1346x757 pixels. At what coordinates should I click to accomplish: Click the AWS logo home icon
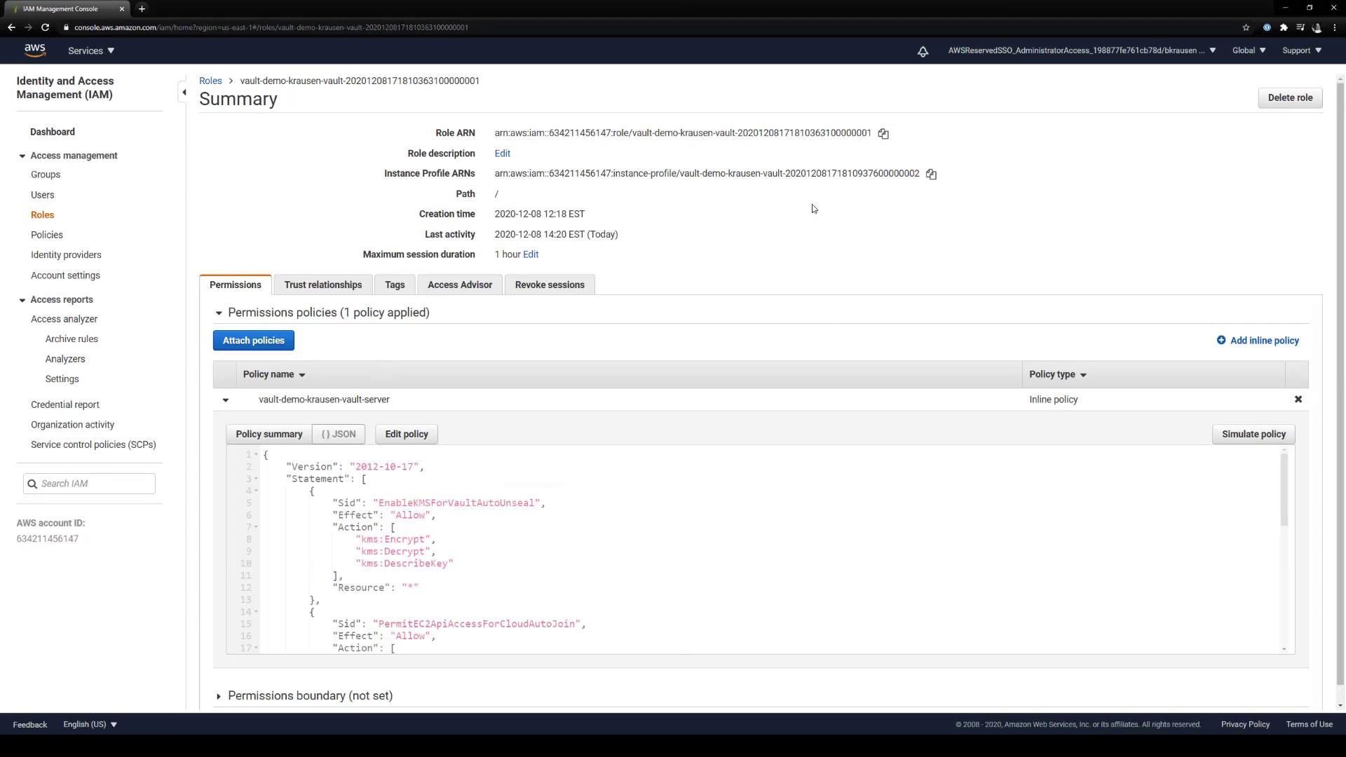[x=35, y=50]
